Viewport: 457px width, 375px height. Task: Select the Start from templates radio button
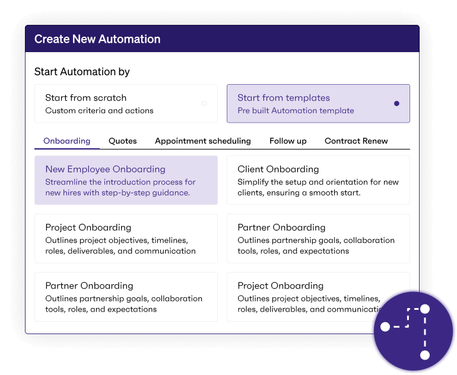tap(396, 104)
